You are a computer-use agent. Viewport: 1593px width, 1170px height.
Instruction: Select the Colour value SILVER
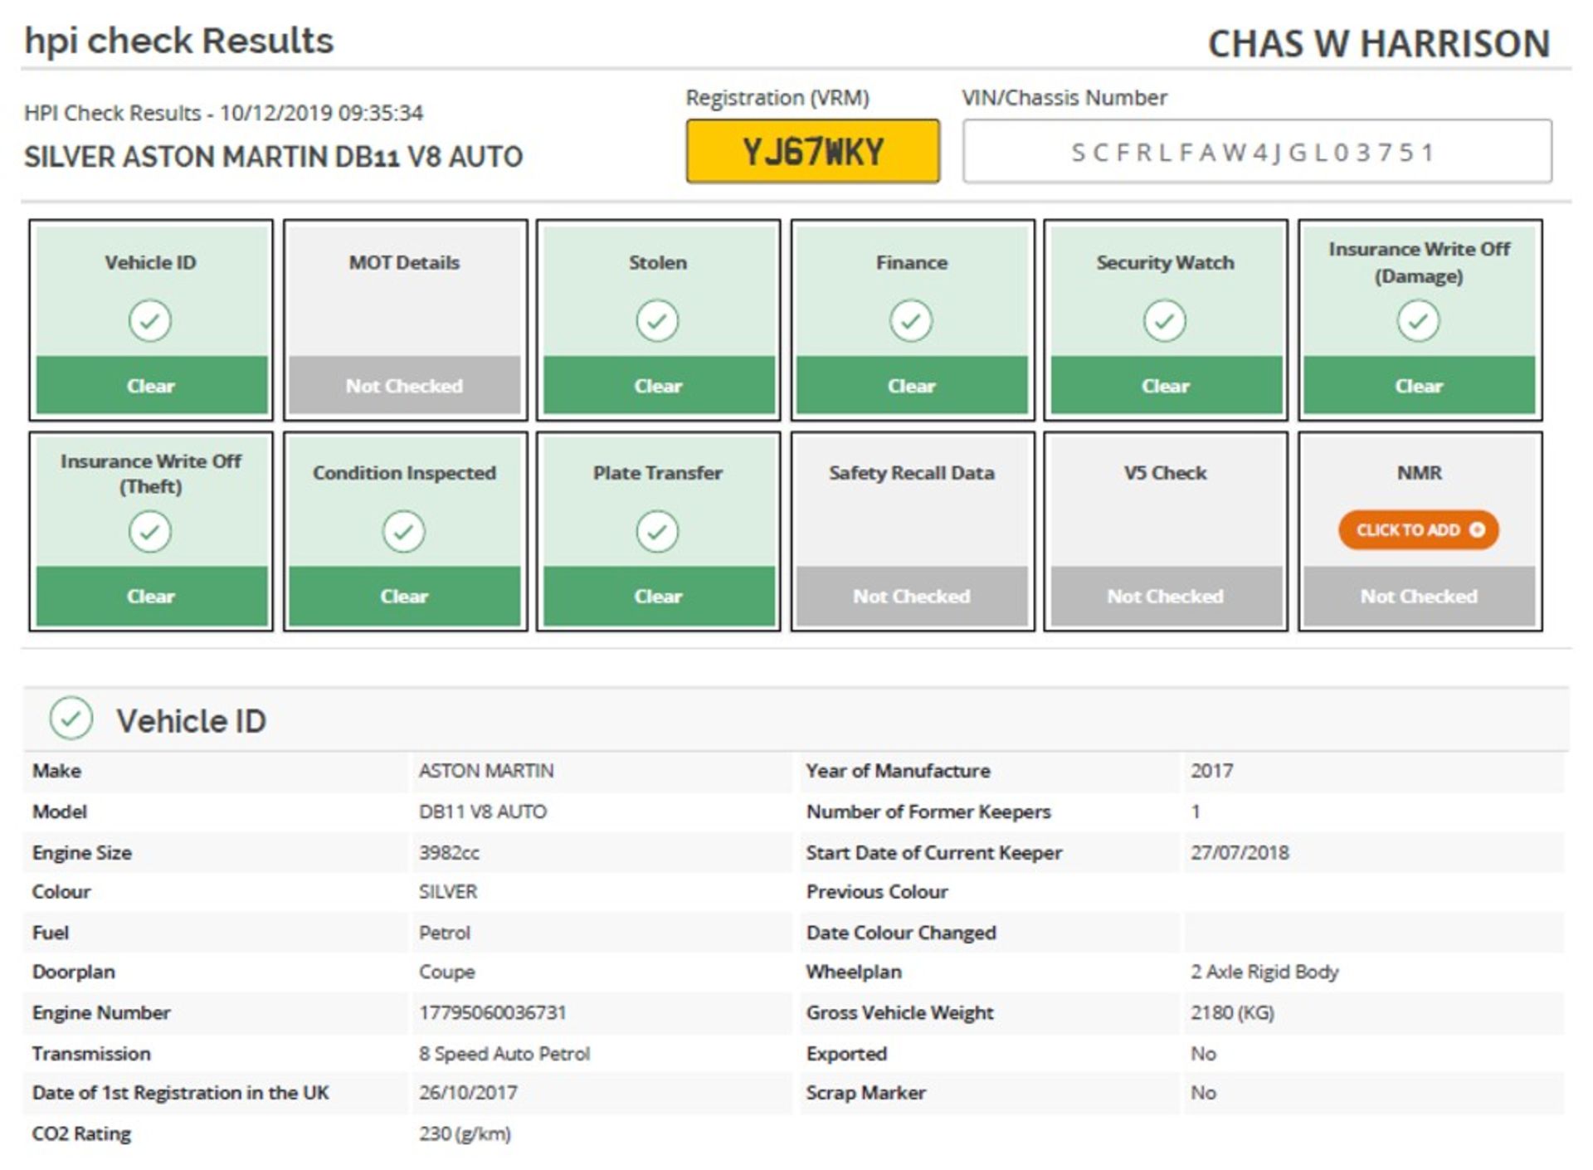(x=448, y=892)
